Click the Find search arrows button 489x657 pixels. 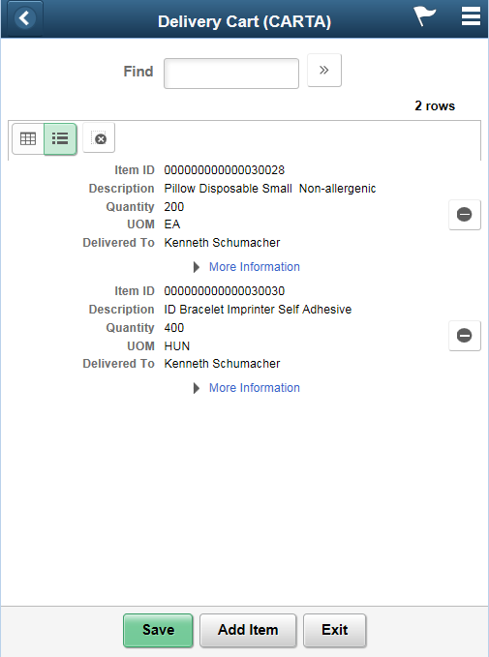pos(324,70)
